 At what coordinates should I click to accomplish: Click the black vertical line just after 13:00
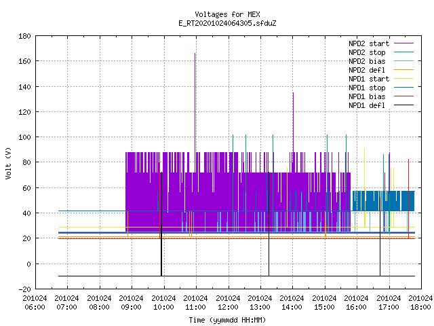point(269,224)
